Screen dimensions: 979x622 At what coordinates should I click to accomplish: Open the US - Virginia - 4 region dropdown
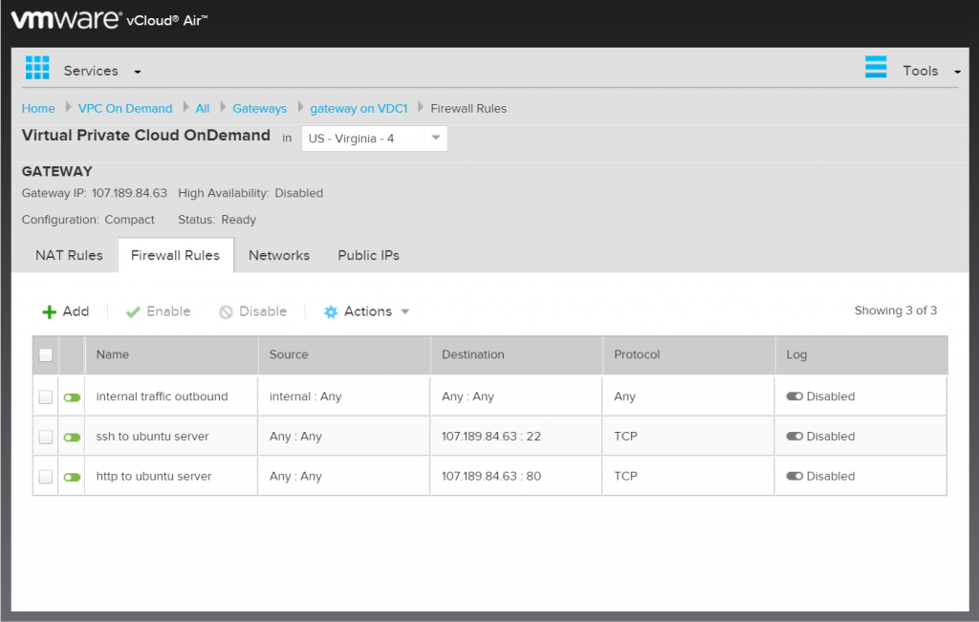374,139
